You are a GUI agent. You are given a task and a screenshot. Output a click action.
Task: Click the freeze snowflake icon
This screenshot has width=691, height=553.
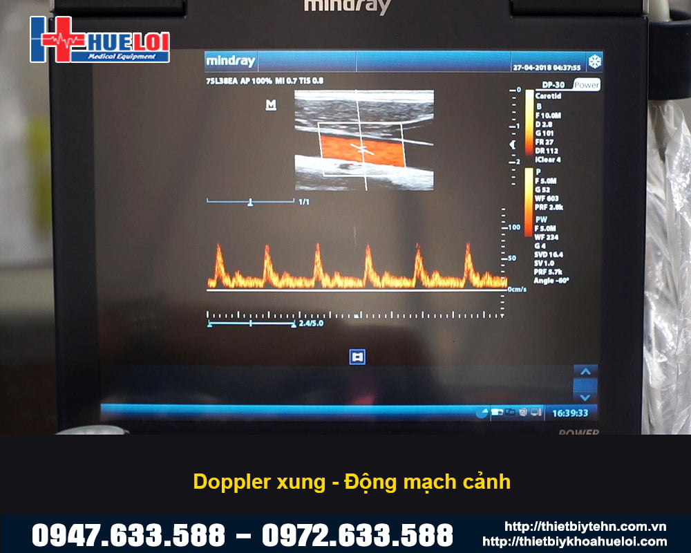(x=594, y=62)
